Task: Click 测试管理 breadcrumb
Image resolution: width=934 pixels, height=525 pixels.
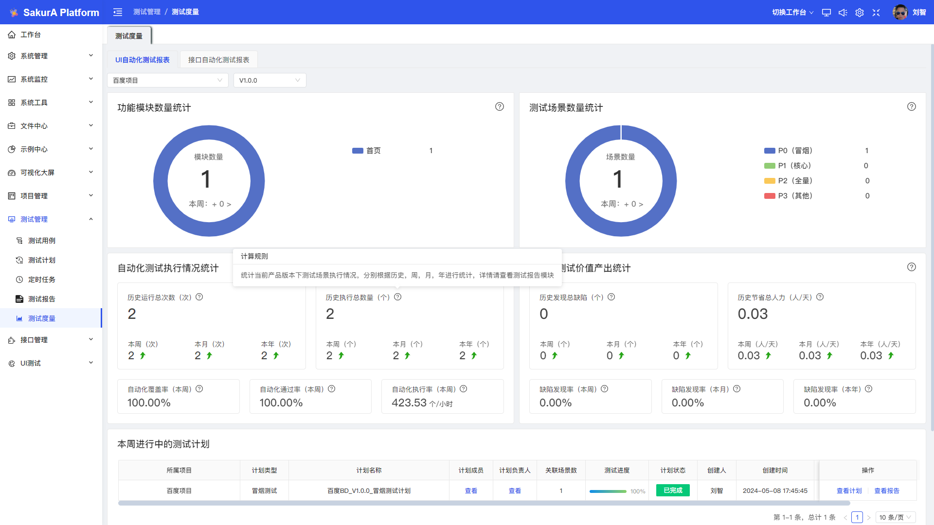Action: point(147,12)
